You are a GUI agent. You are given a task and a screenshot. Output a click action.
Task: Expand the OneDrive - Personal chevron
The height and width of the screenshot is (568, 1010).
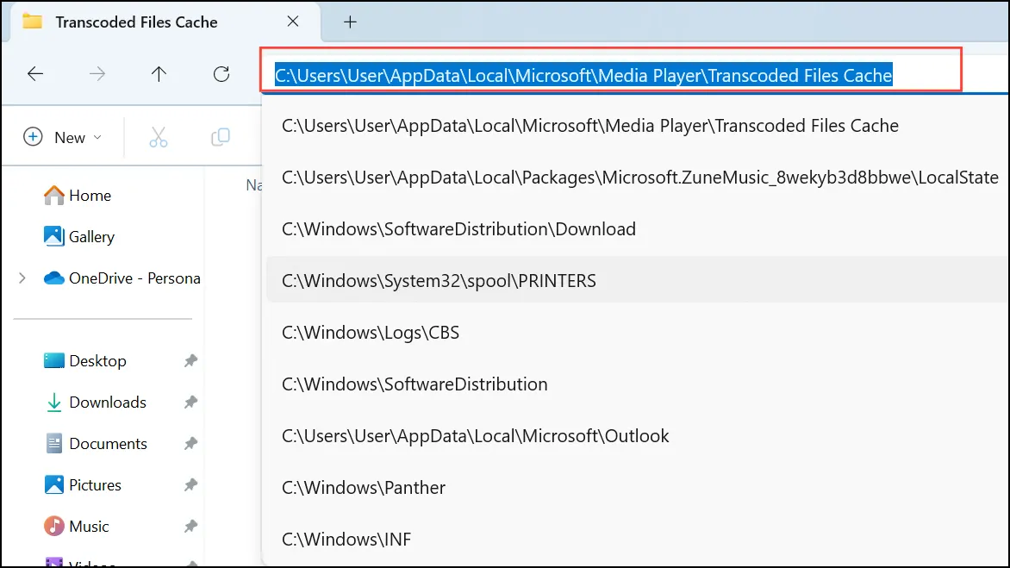22,278
